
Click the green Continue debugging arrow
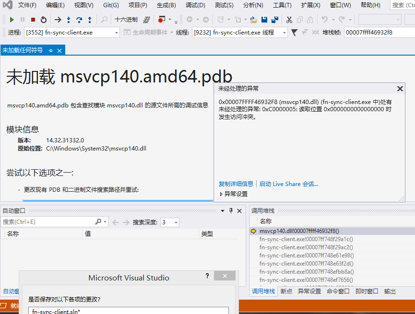(x=11, y=20)
